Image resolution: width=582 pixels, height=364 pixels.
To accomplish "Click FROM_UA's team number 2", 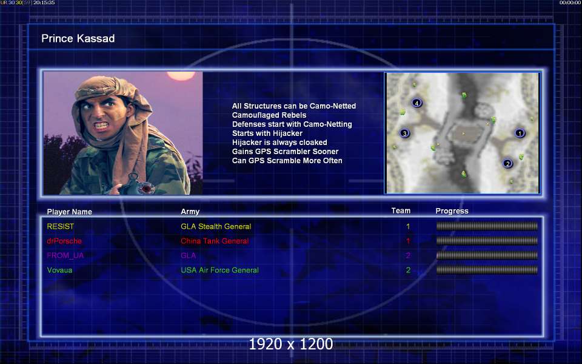I will coord(408,255).
